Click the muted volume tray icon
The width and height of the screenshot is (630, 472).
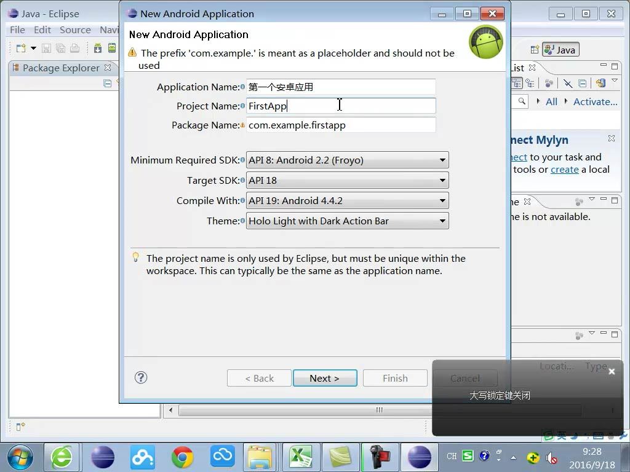[x=551, y=457]
